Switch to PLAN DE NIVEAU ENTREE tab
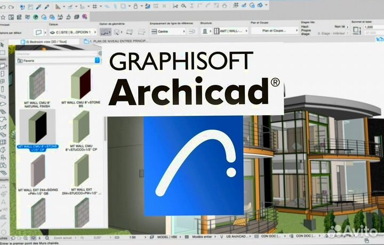This screenshot has height=245, width=384. click(116, 41)
